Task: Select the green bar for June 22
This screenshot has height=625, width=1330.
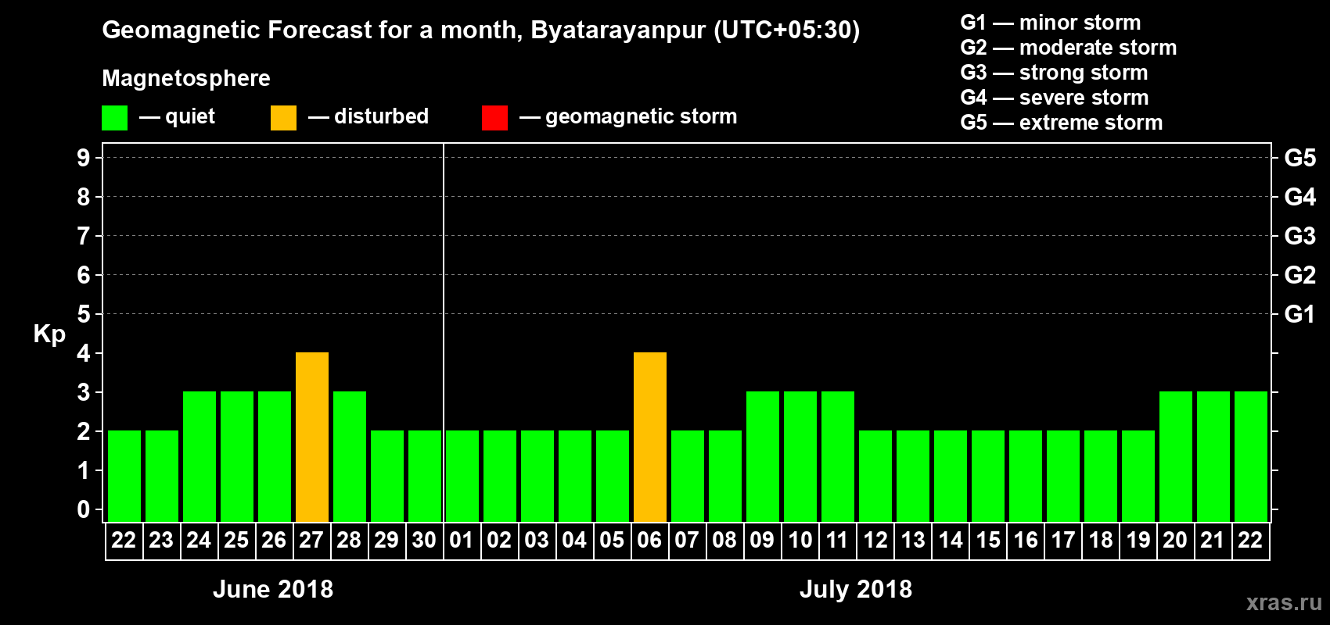Action: (124, 476)
